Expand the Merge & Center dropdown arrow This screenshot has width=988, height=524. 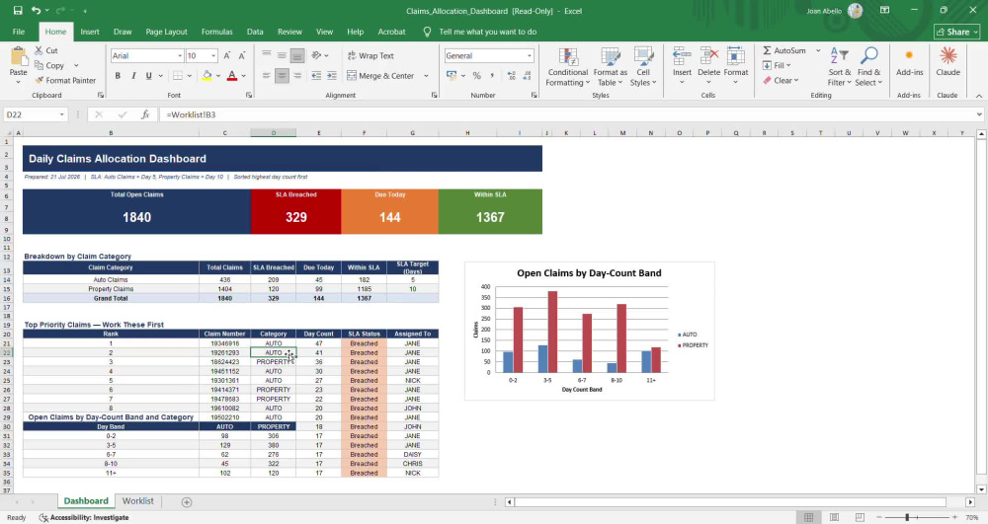426,75
